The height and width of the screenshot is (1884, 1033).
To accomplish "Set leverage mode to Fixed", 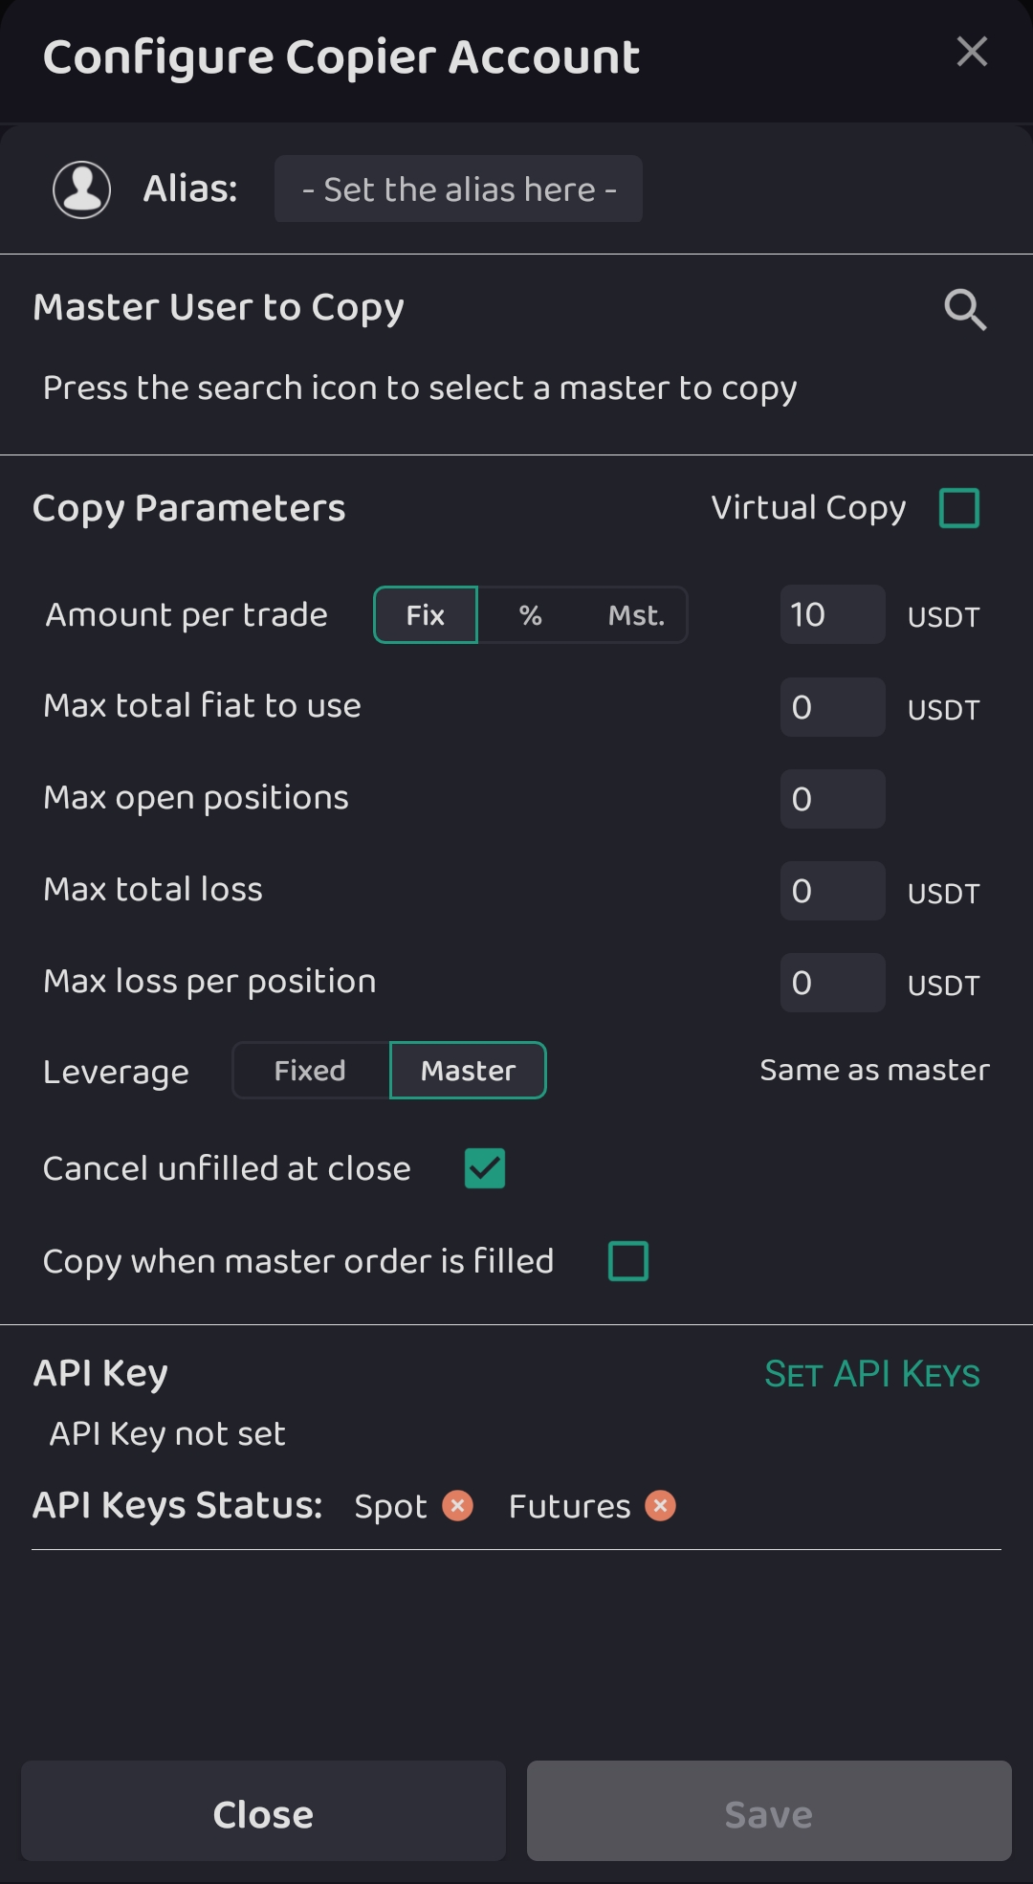I will [310, 1070].
